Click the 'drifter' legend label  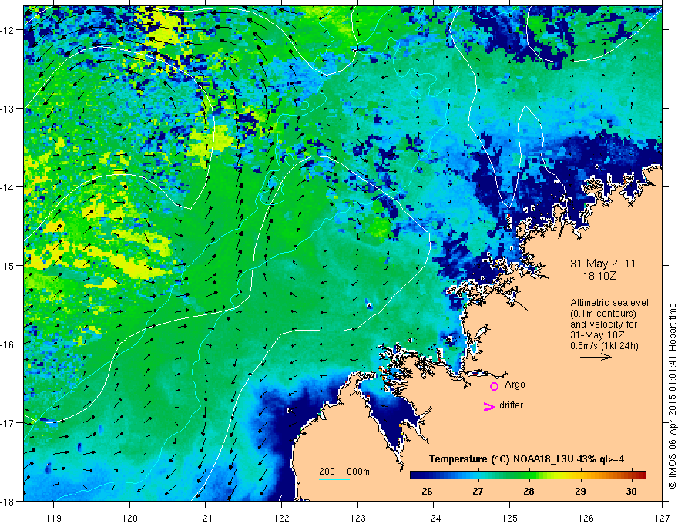[x=511, y=405]
